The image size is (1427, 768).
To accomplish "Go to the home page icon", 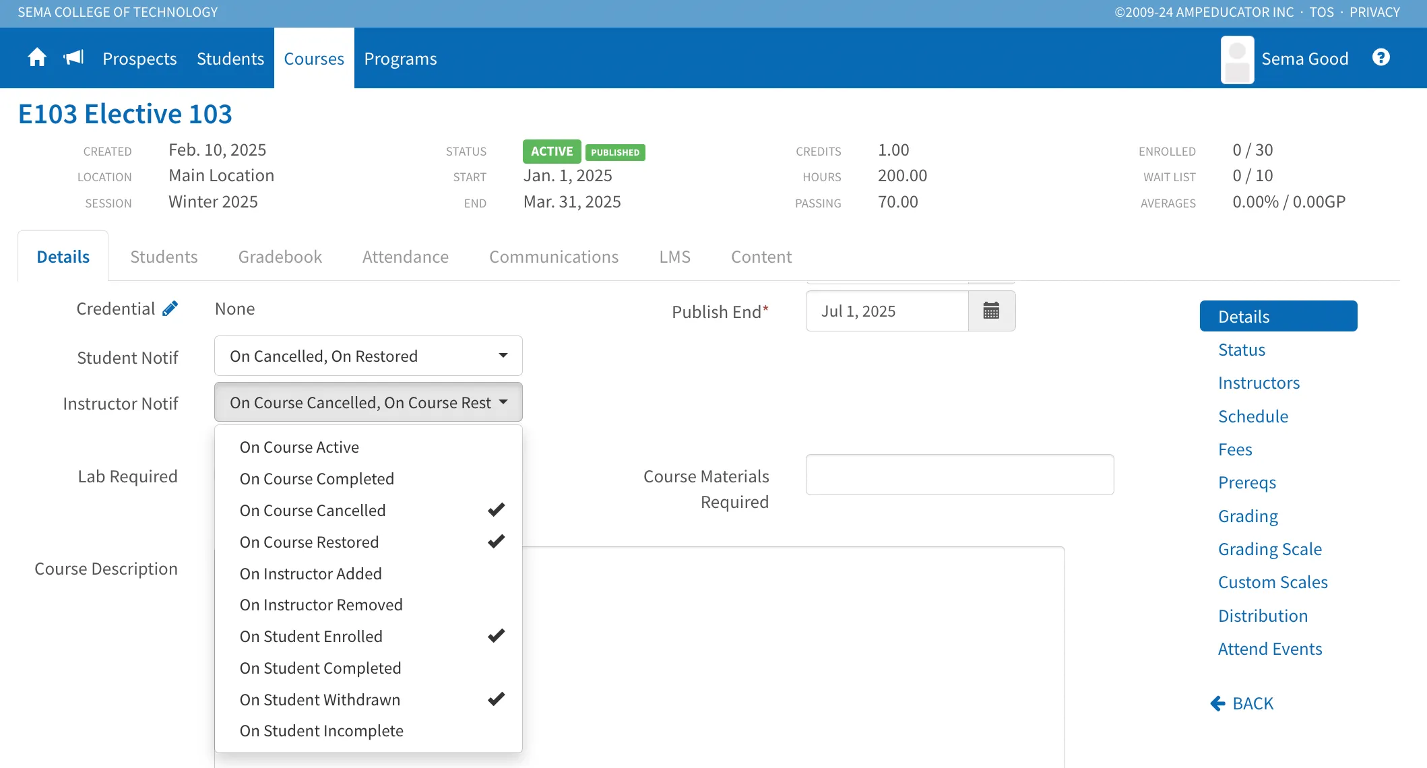I will [x=37, y=58].
